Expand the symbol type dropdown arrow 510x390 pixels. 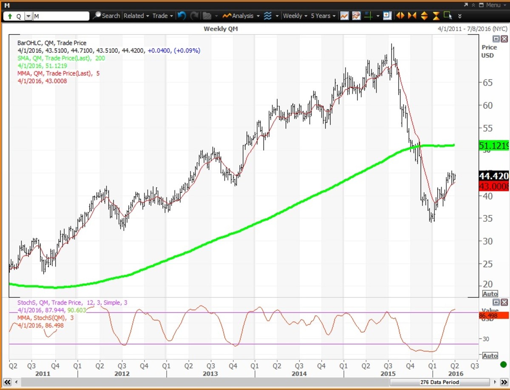[x=28, y=16]
